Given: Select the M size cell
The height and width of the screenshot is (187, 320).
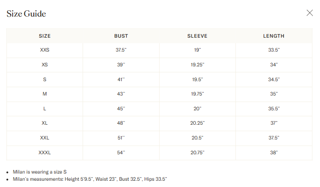Looking at the screenshot, I should coord(45,94).
